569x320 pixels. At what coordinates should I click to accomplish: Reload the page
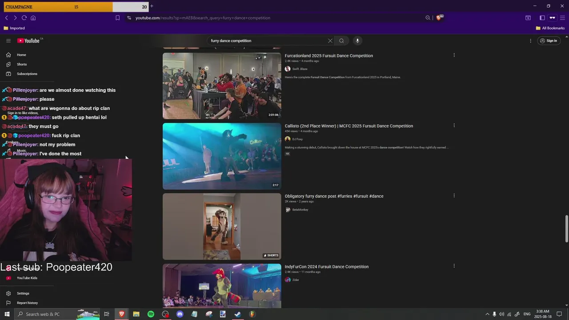(x=24, y=18)
